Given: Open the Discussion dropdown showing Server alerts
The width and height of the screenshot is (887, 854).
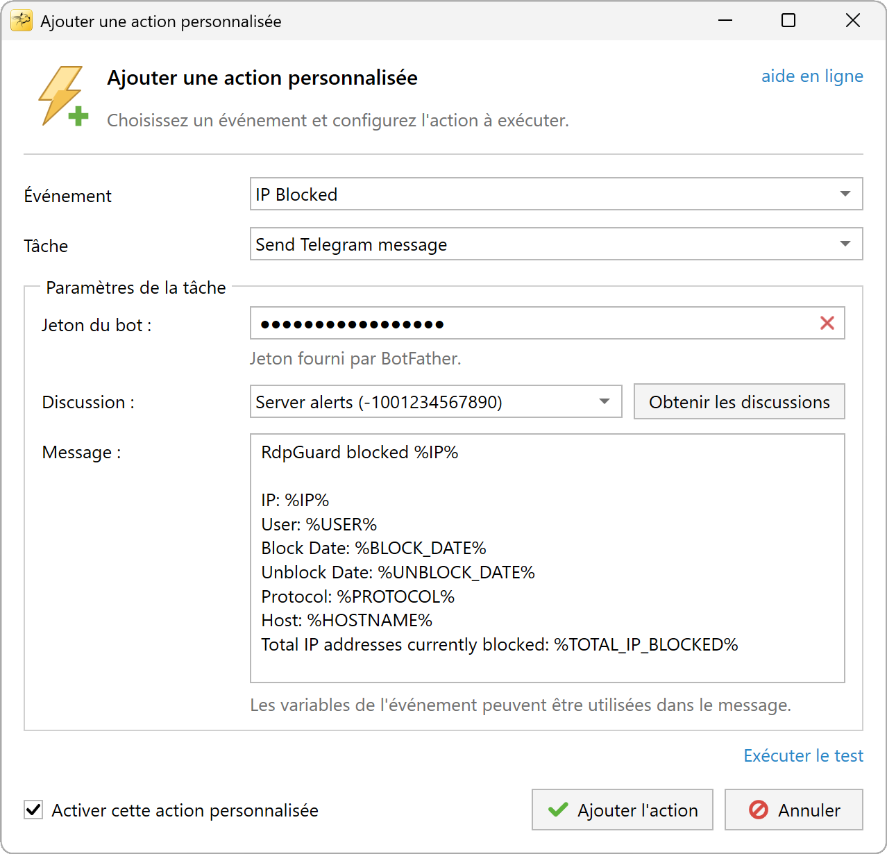Looking at the screenshot, I should tap(436, 401).
